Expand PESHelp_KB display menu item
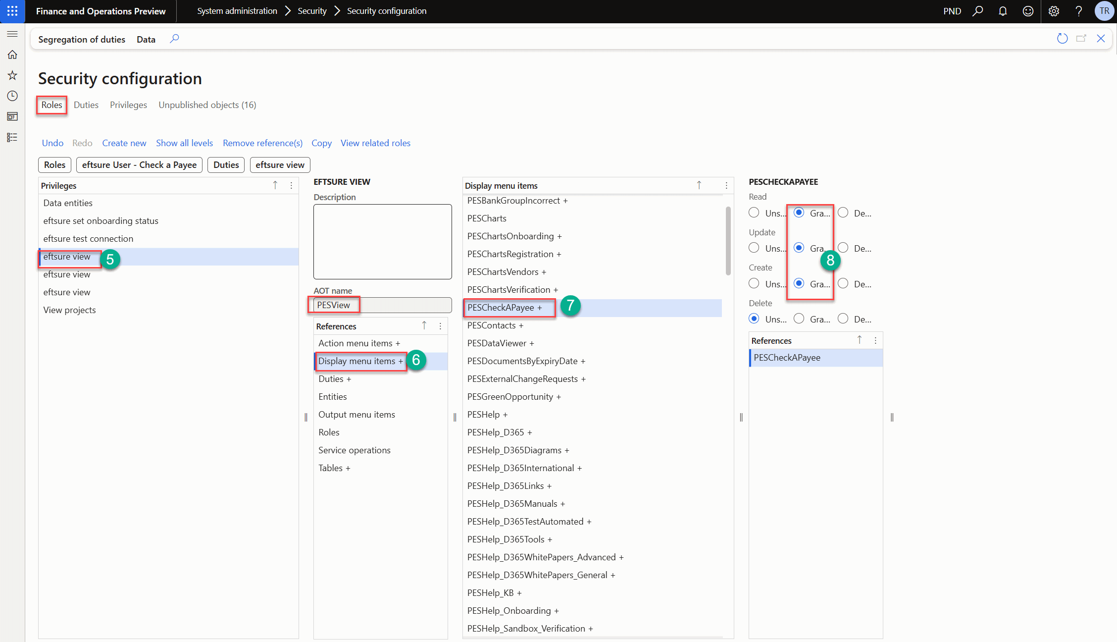This screenshot has height=642, width=1117. pos(519,593)
